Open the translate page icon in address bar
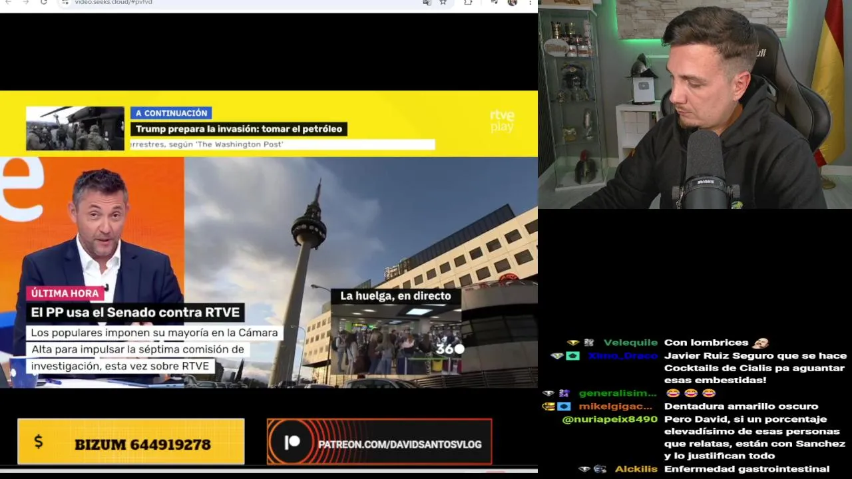Image resolution: width=852 pixels, height=479 pixels. tap(427, 2)
